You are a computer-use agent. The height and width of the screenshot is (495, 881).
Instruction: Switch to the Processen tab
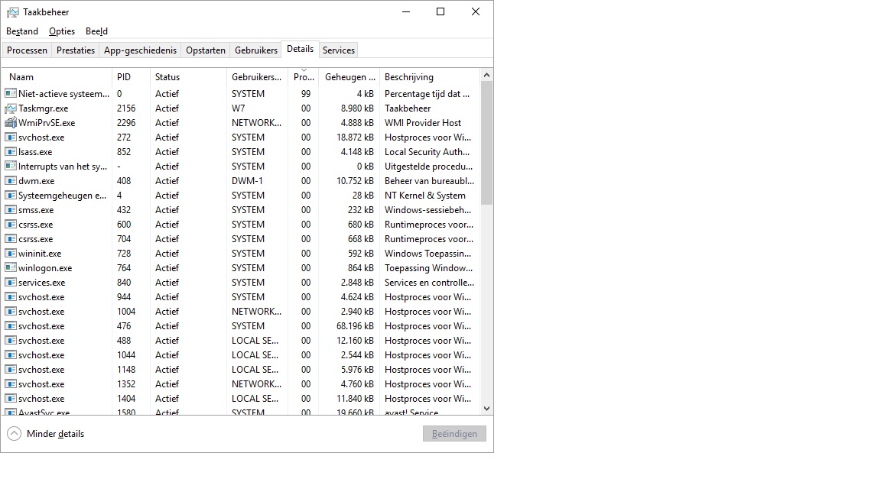(27, 50)
